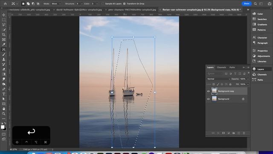
Task: Collapse the Layers panel double-arrow
Action: (x=244, y=68)
